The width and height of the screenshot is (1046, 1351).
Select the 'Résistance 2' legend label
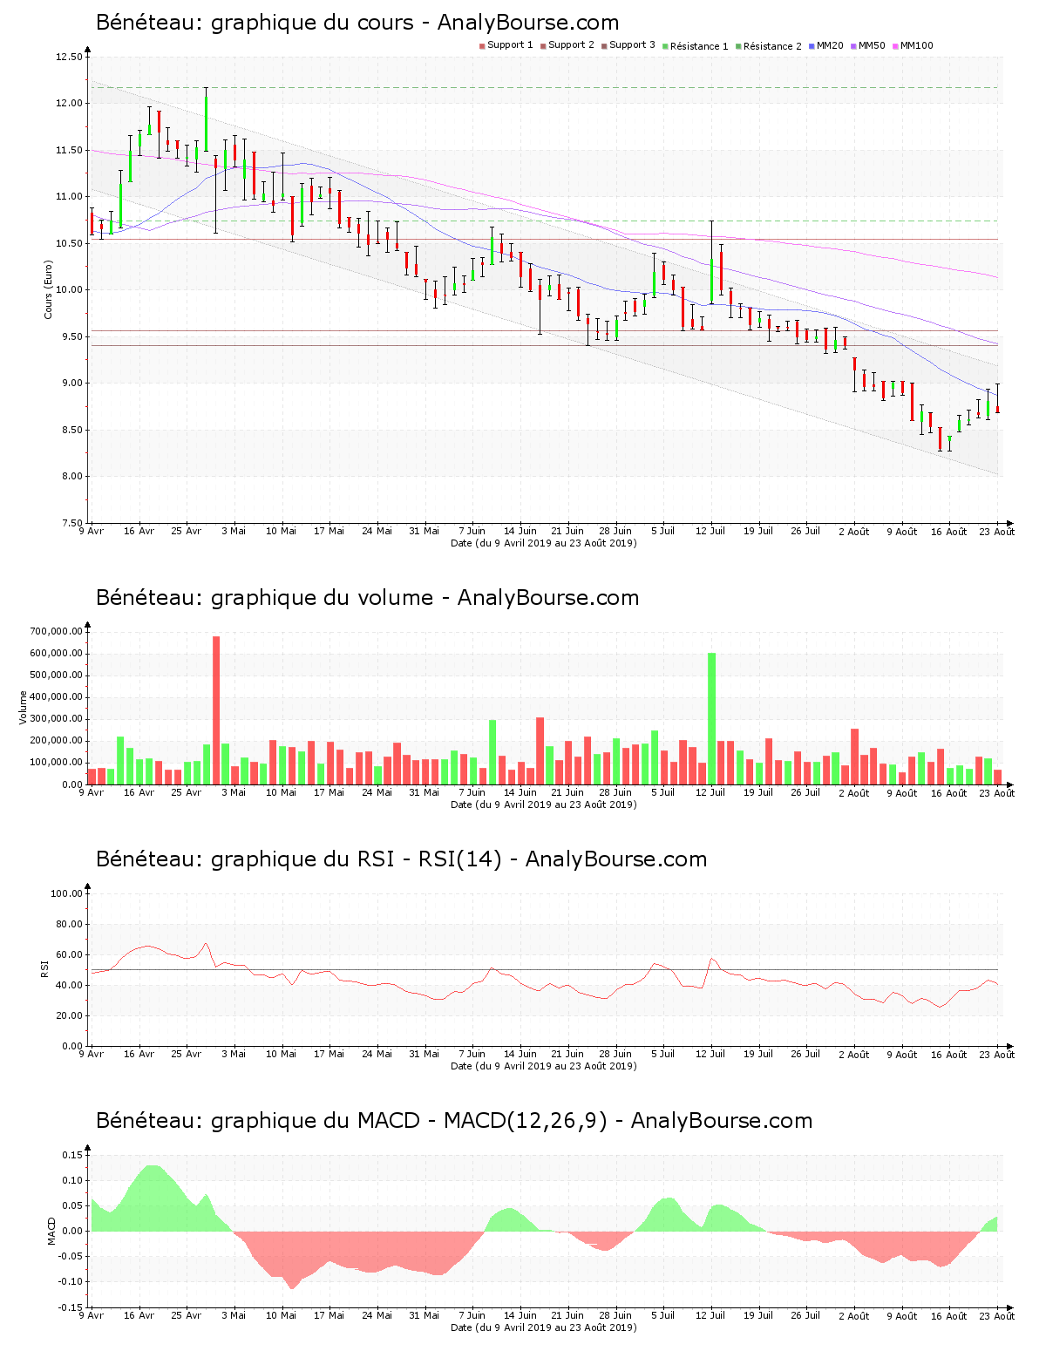coord(772,46)
